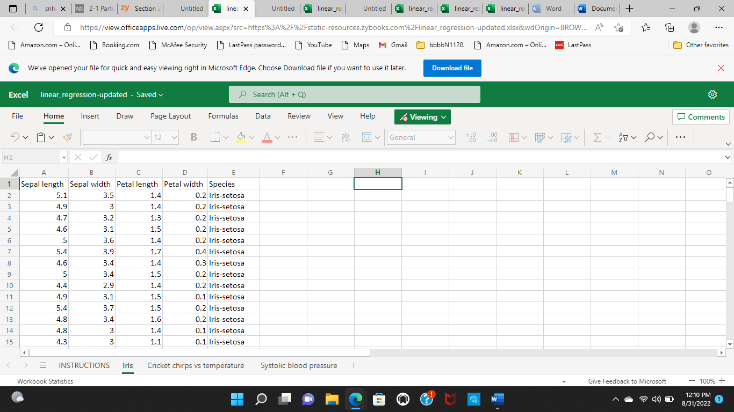734x412 pixels.
Task: Expand the formula bar chevron
Action: 728,157
